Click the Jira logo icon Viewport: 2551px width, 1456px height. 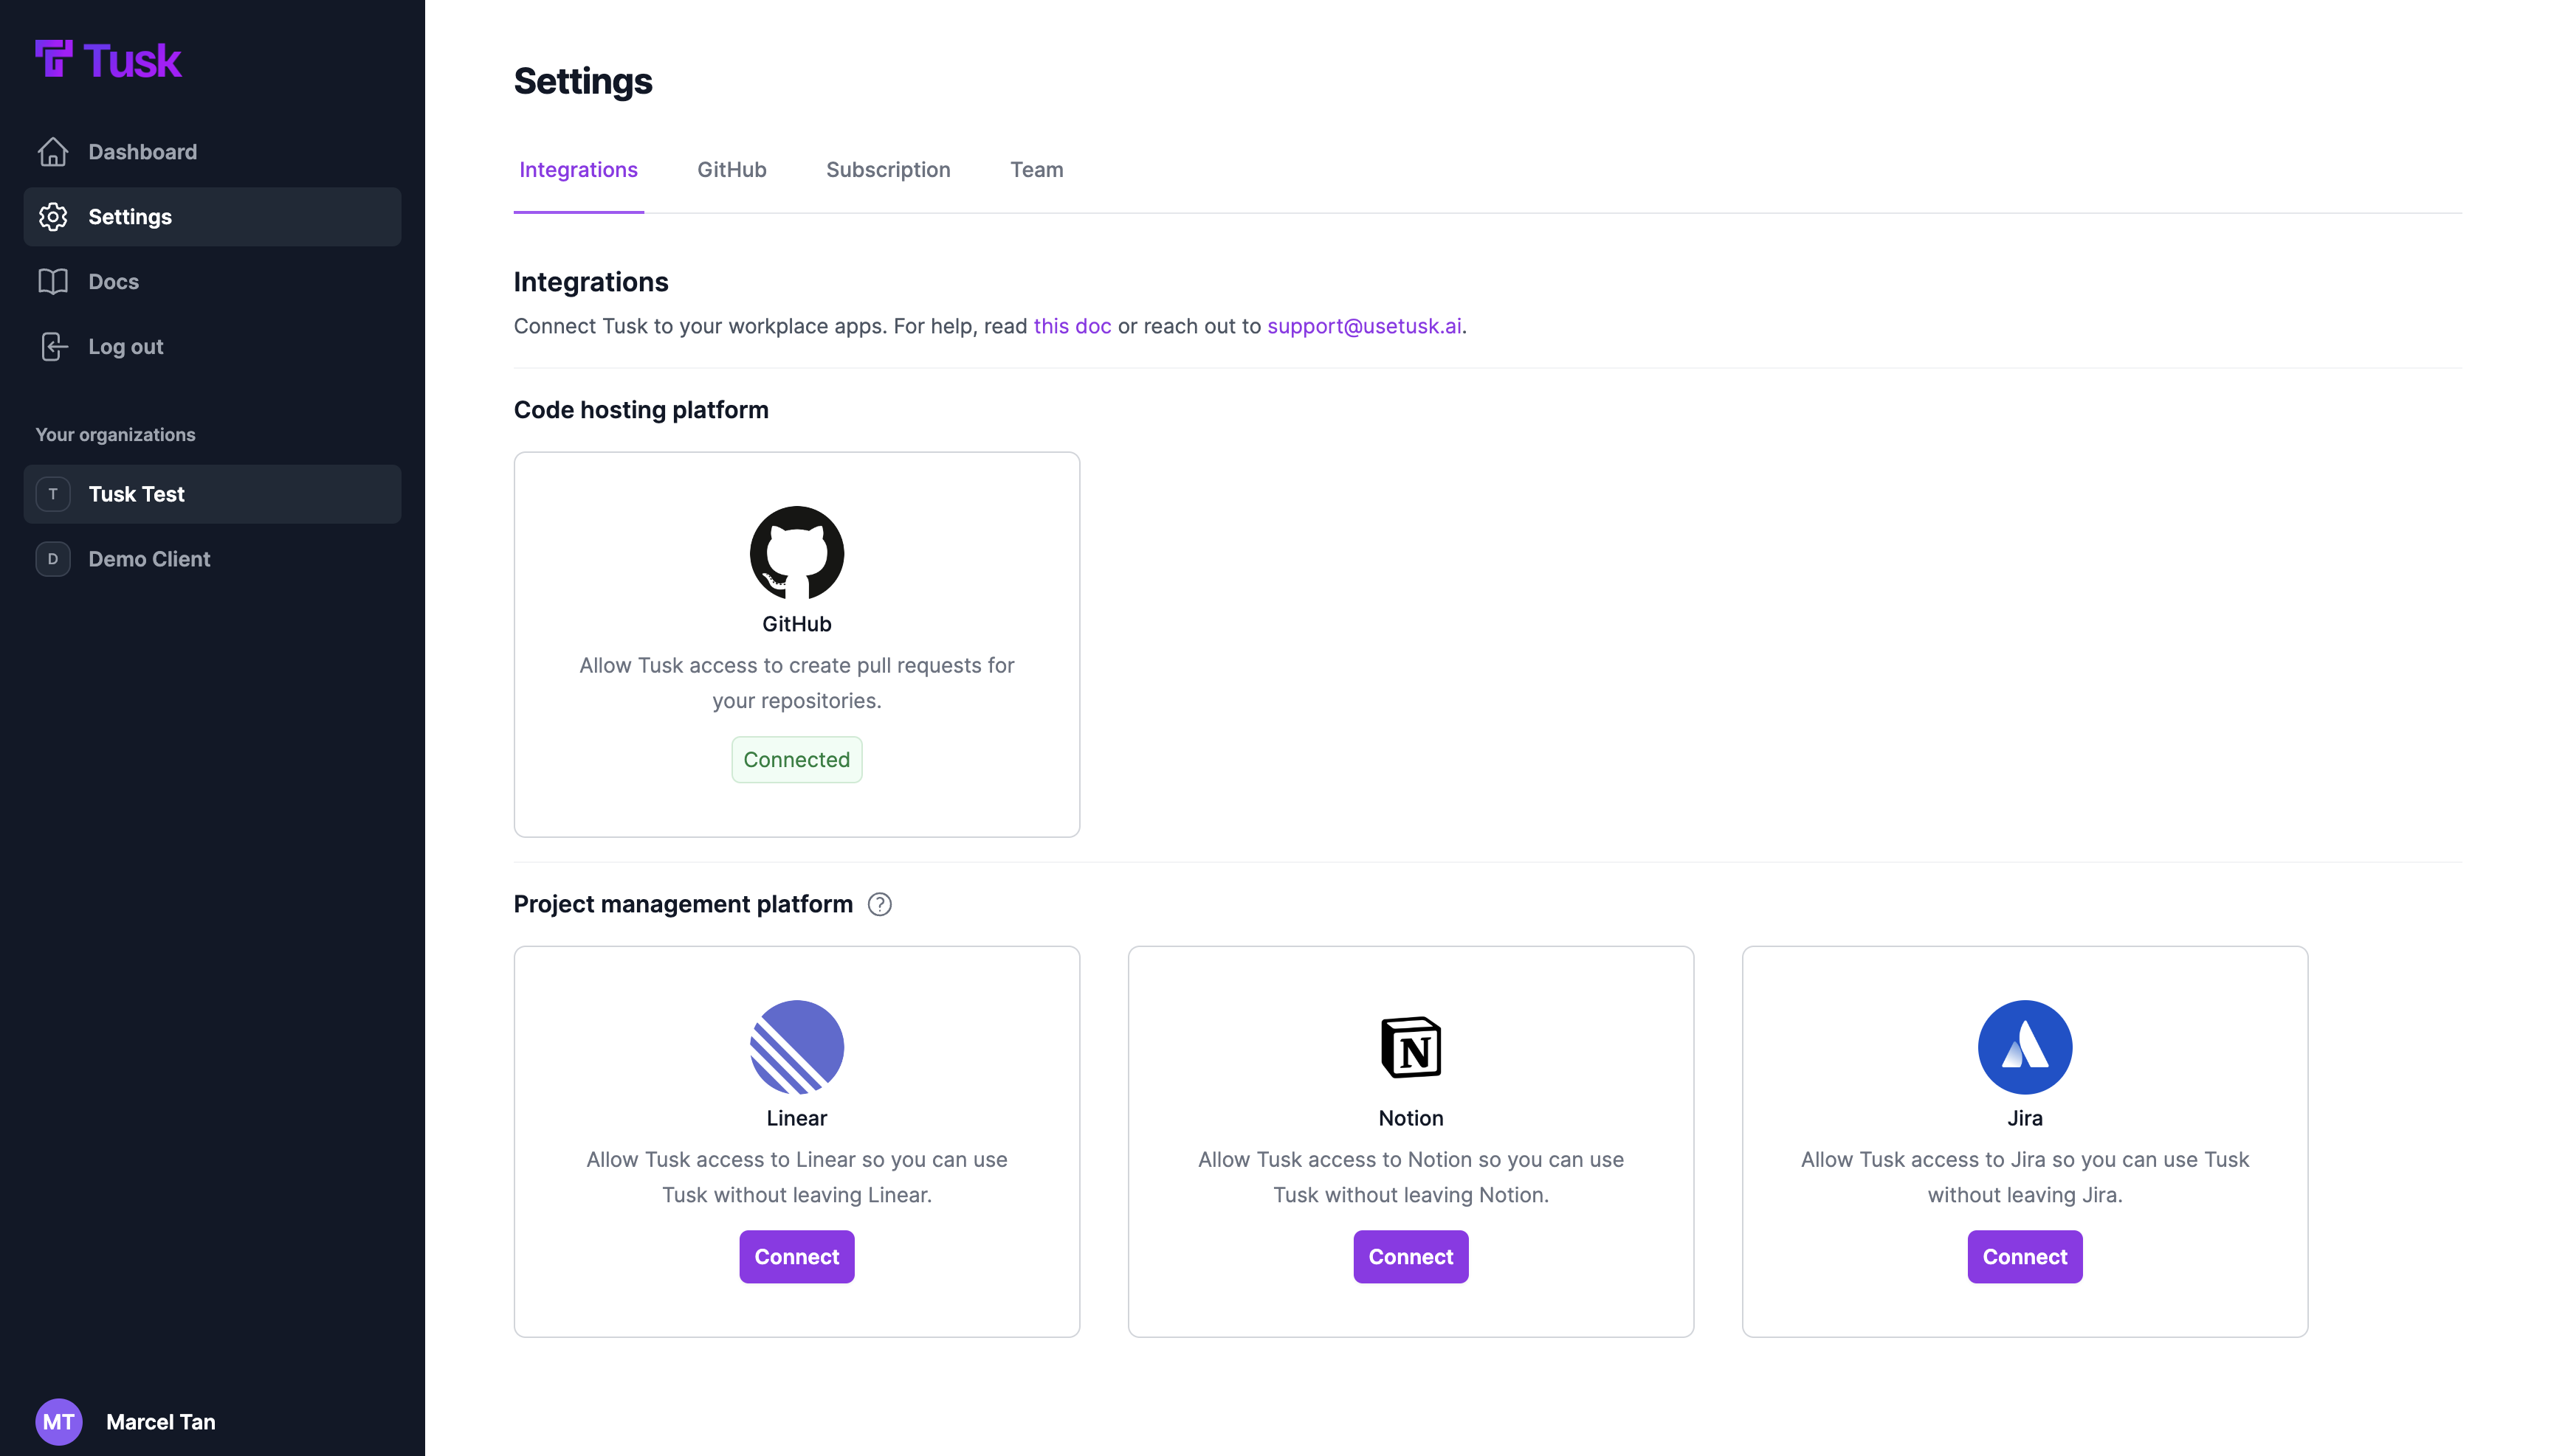pos(2025,1047)
